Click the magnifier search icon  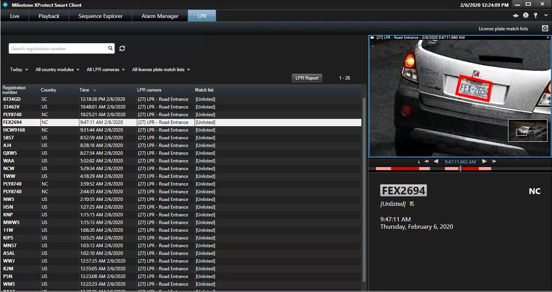point(111,48)
